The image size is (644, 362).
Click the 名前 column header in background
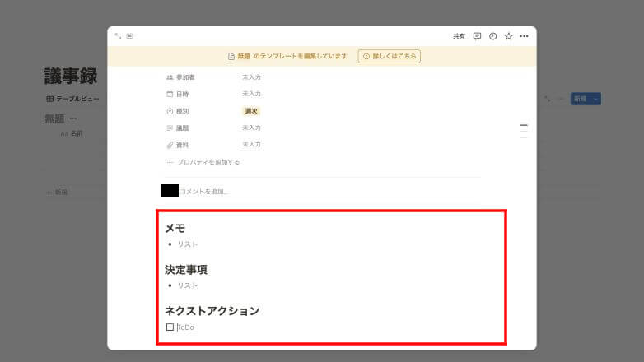pyautogui.click(x=72, y=134)
